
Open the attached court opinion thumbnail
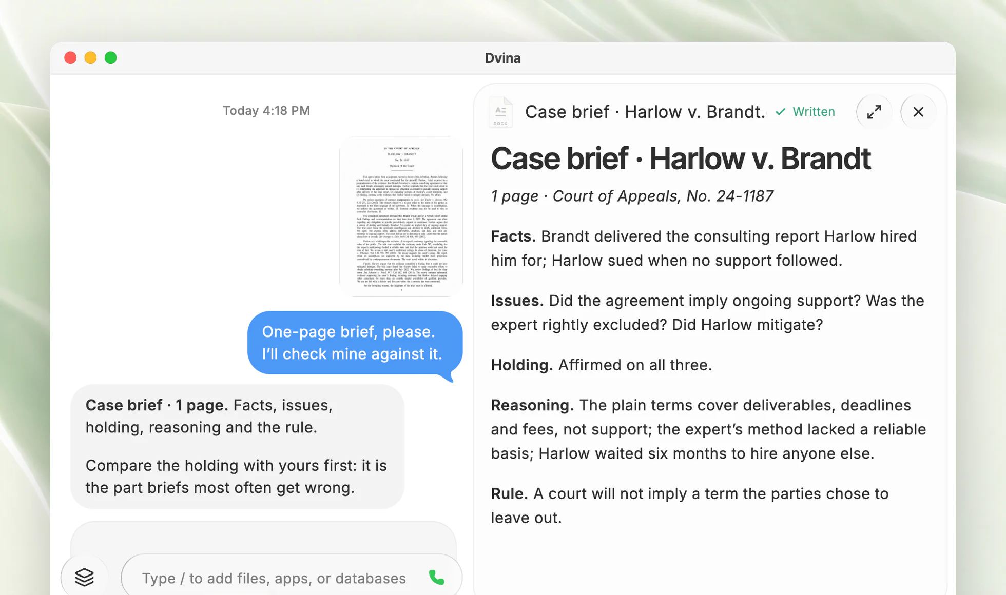pos(401,216)
